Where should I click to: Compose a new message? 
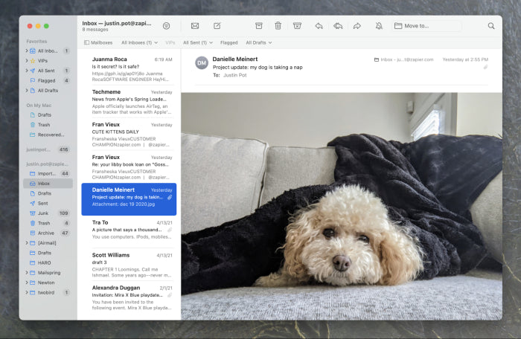click(217, 26)
